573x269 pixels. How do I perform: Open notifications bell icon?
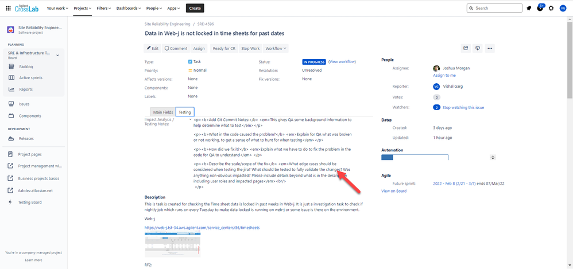click(529, 8)
